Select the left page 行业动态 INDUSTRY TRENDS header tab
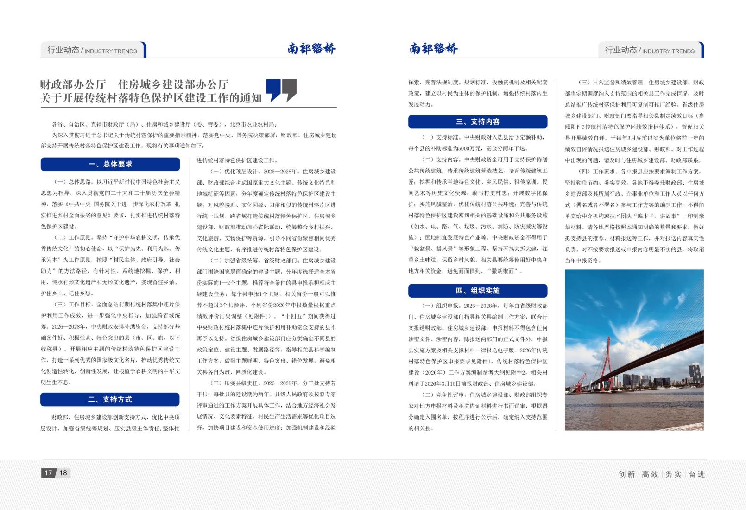This screenshot has width=746, height=510. point(93,50)
